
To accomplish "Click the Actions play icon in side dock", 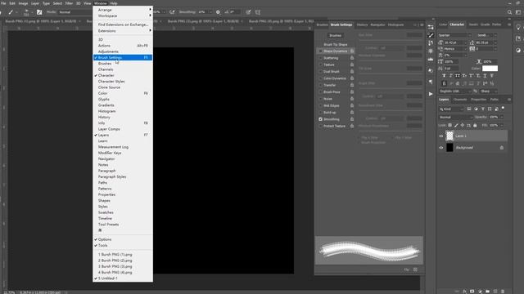I will tap(431, 94).
